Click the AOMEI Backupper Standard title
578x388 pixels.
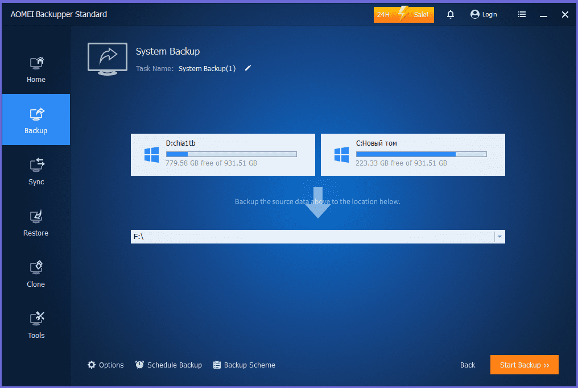click(59, 14)
